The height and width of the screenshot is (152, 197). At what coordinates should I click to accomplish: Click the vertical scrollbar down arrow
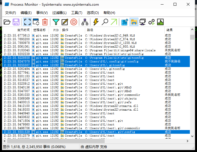pyautogui.click(x=192, y=136)
